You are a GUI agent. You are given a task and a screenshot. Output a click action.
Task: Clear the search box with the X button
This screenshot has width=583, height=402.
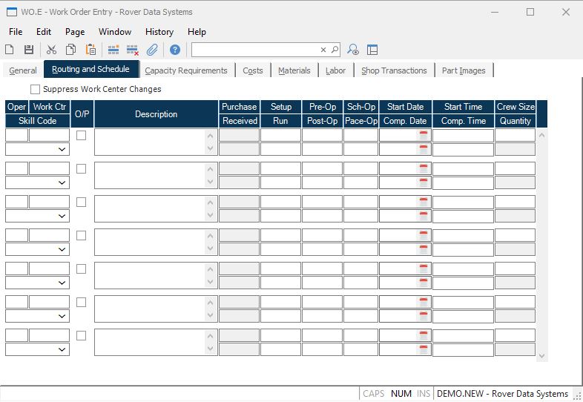(323, 50)
